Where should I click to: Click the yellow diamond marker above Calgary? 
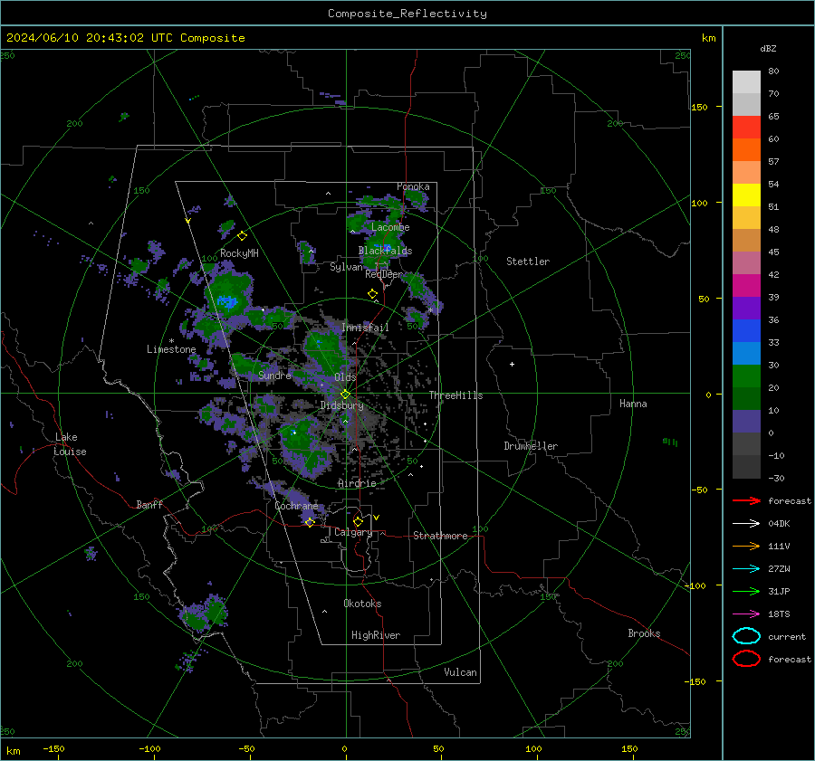(x=358, y=521)
